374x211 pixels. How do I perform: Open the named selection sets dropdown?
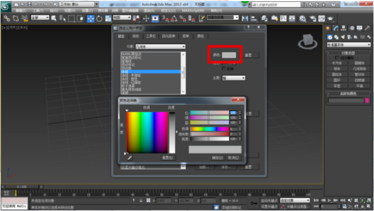(x=223, y=17)
